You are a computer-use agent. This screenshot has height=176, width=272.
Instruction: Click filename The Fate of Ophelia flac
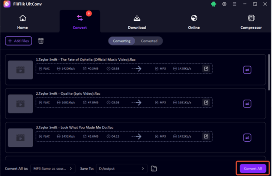86,60
